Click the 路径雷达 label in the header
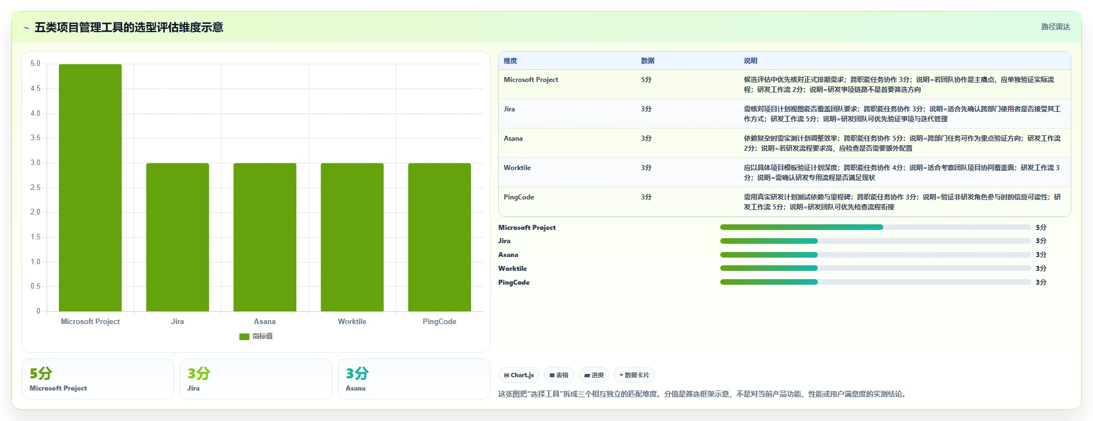Viewport: 1093px width, 421px height. pos(1055,27)
